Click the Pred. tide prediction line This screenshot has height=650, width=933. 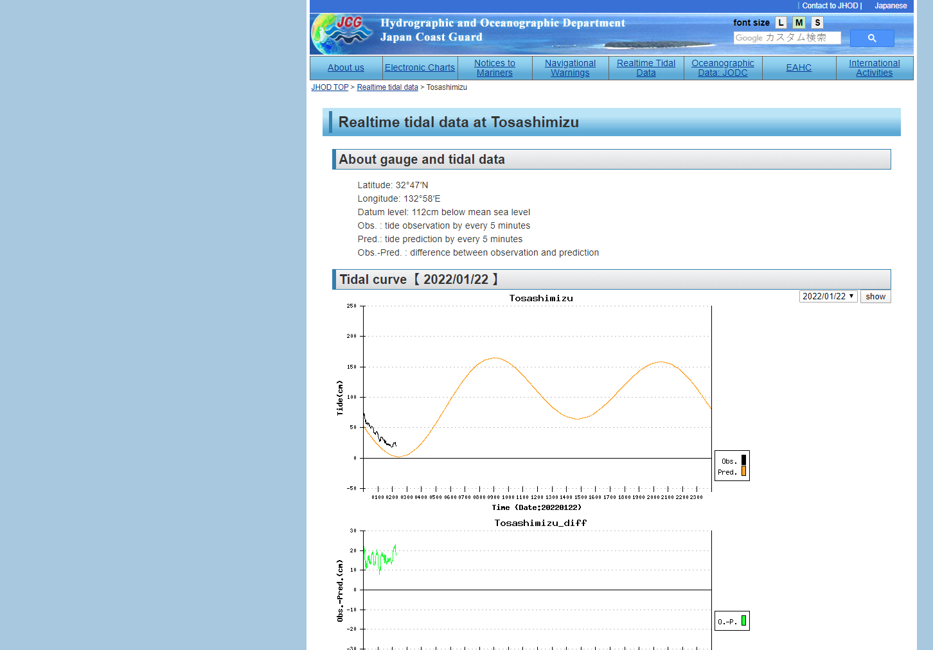[x=440, y=239]
